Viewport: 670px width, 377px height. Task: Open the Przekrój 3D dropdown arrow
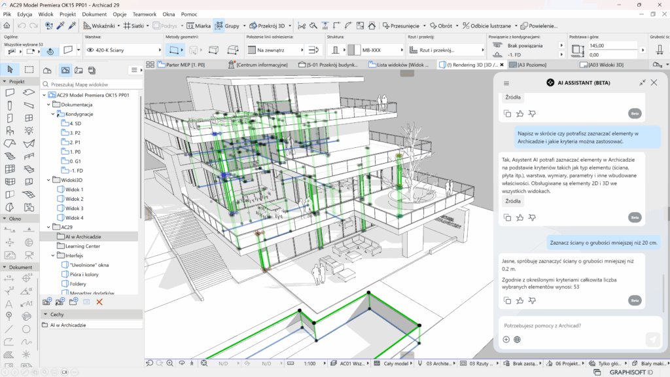click(291, 26)
